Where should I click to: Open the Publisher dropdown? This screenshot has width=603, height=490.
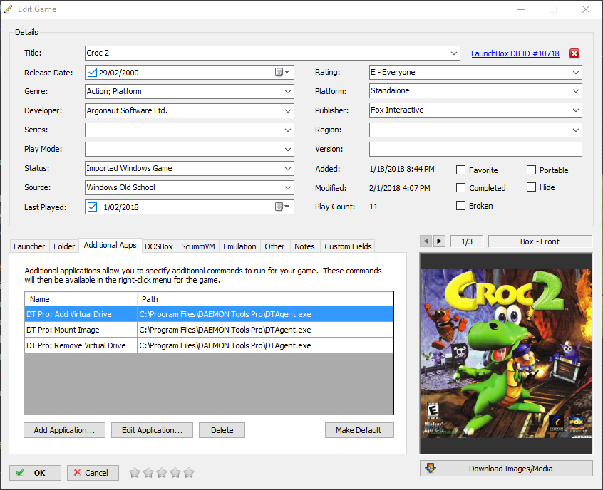pyautogui.click(x=576, y=110)
